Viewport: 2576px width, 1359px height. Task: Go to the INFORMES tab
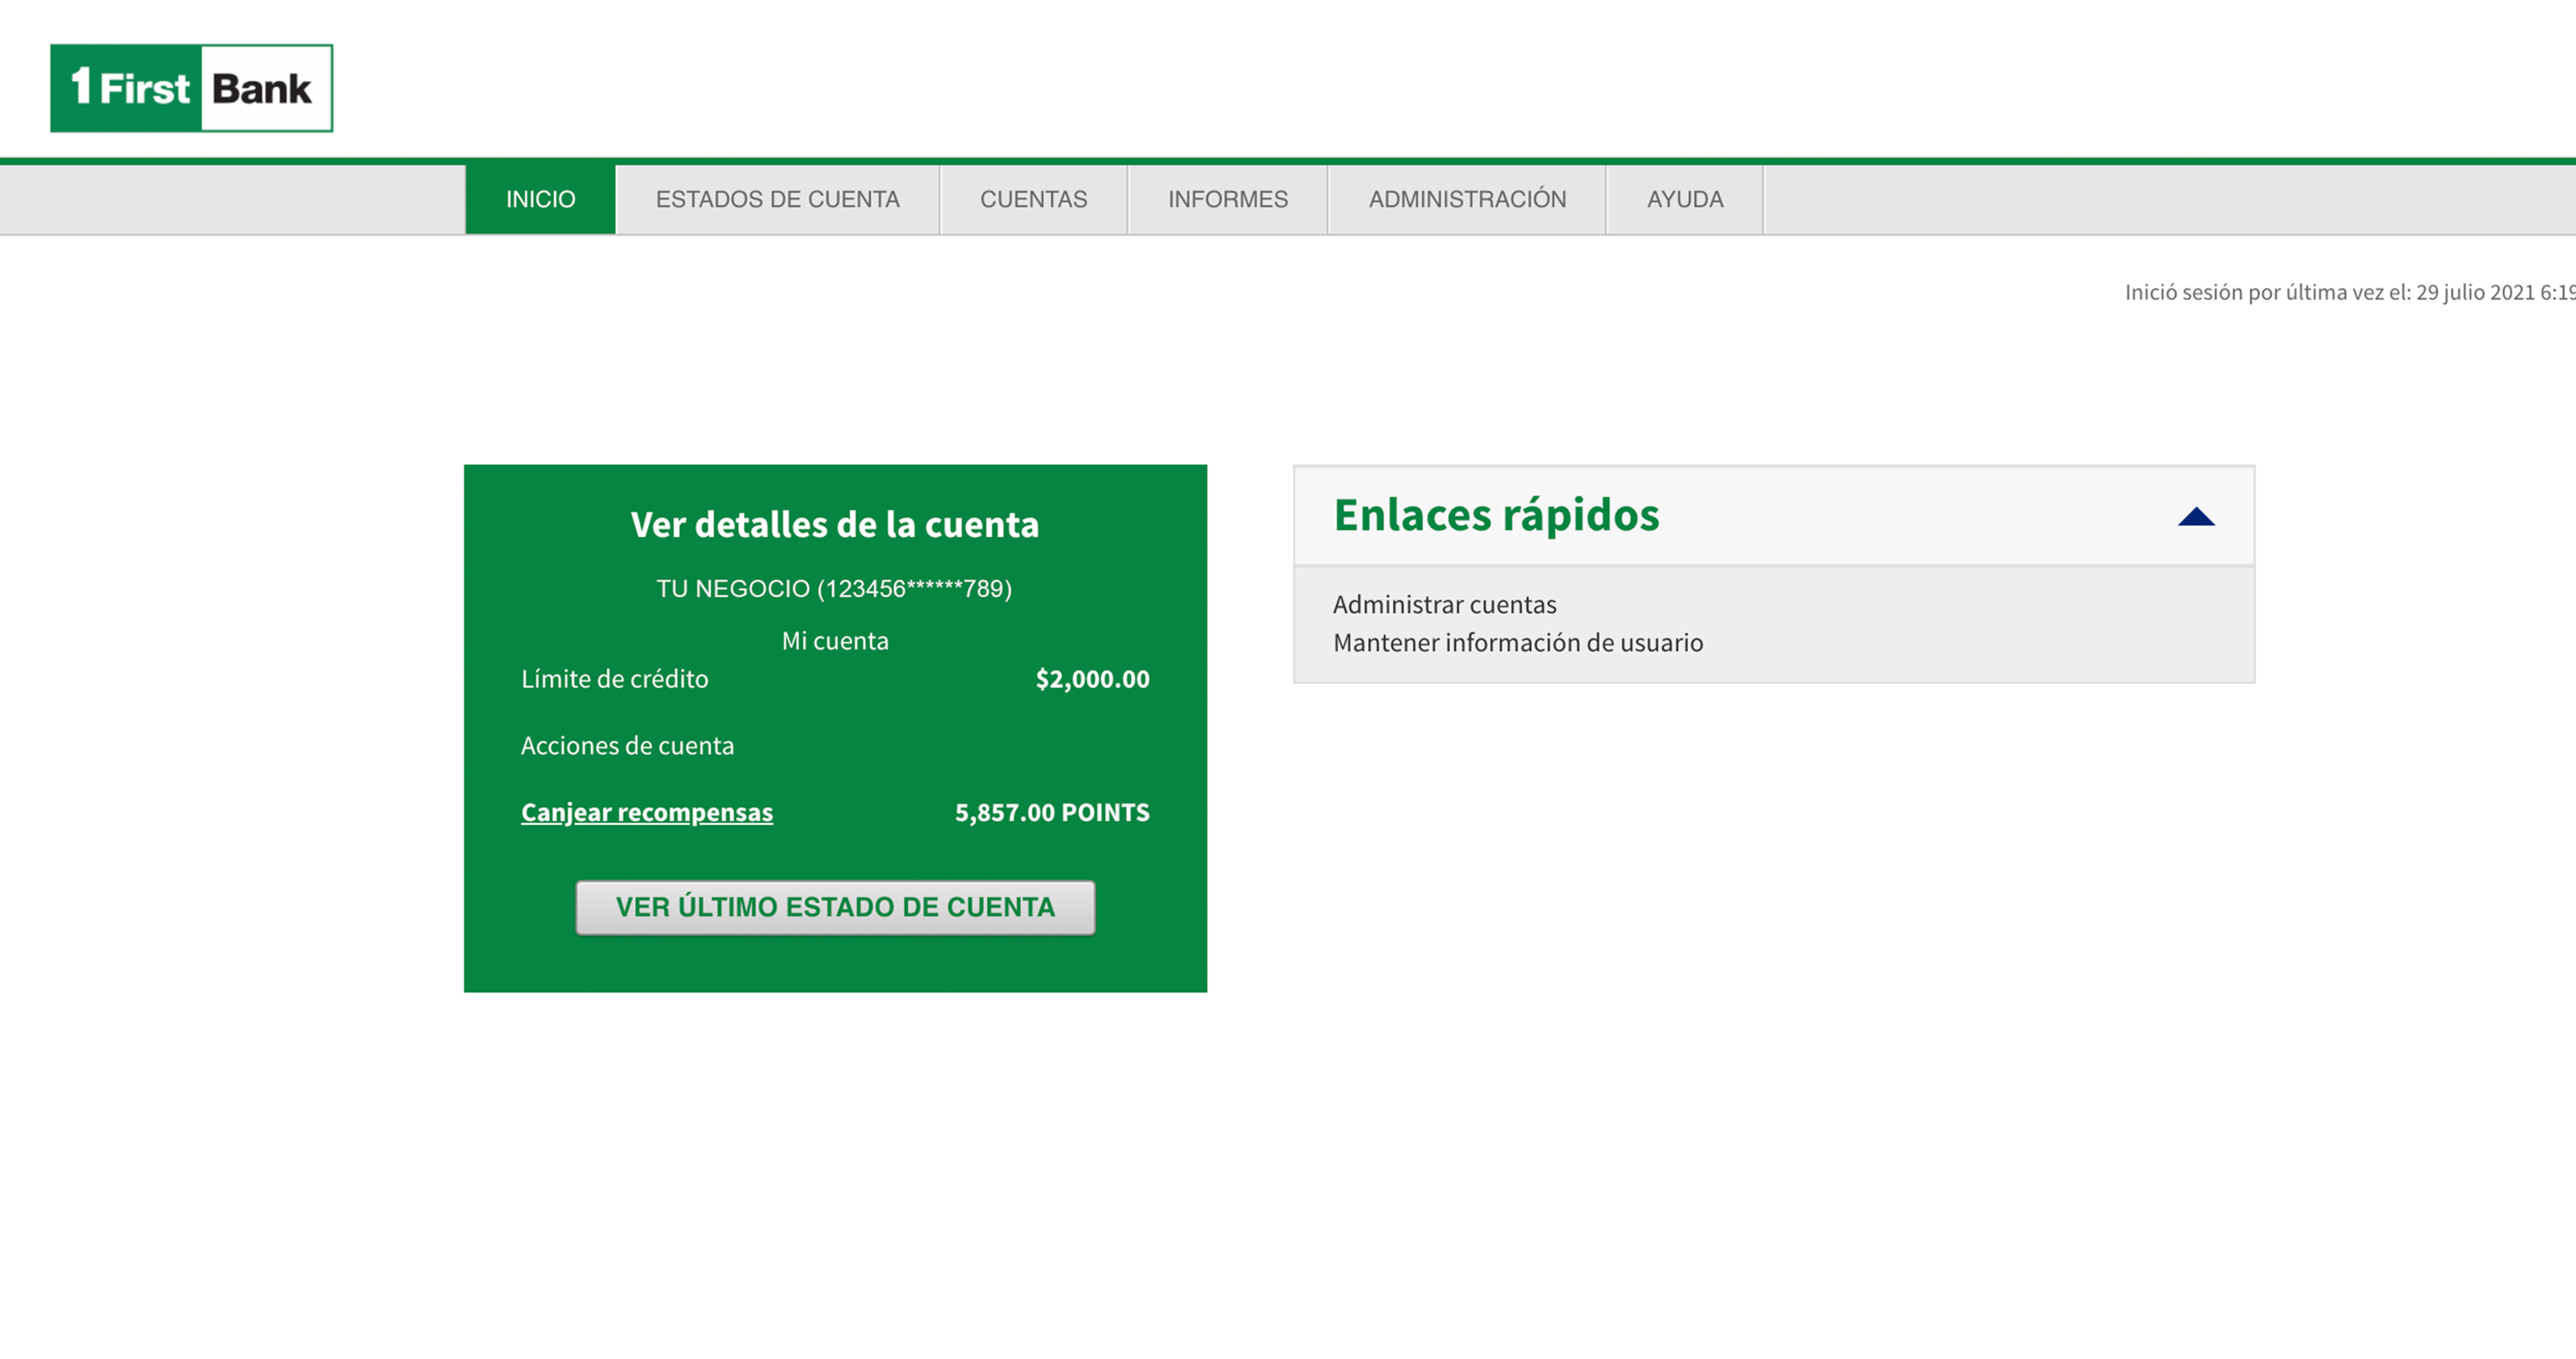1228,199
